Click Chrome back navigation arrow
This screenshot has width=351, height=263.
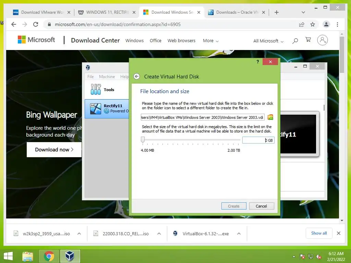point(14,24)
